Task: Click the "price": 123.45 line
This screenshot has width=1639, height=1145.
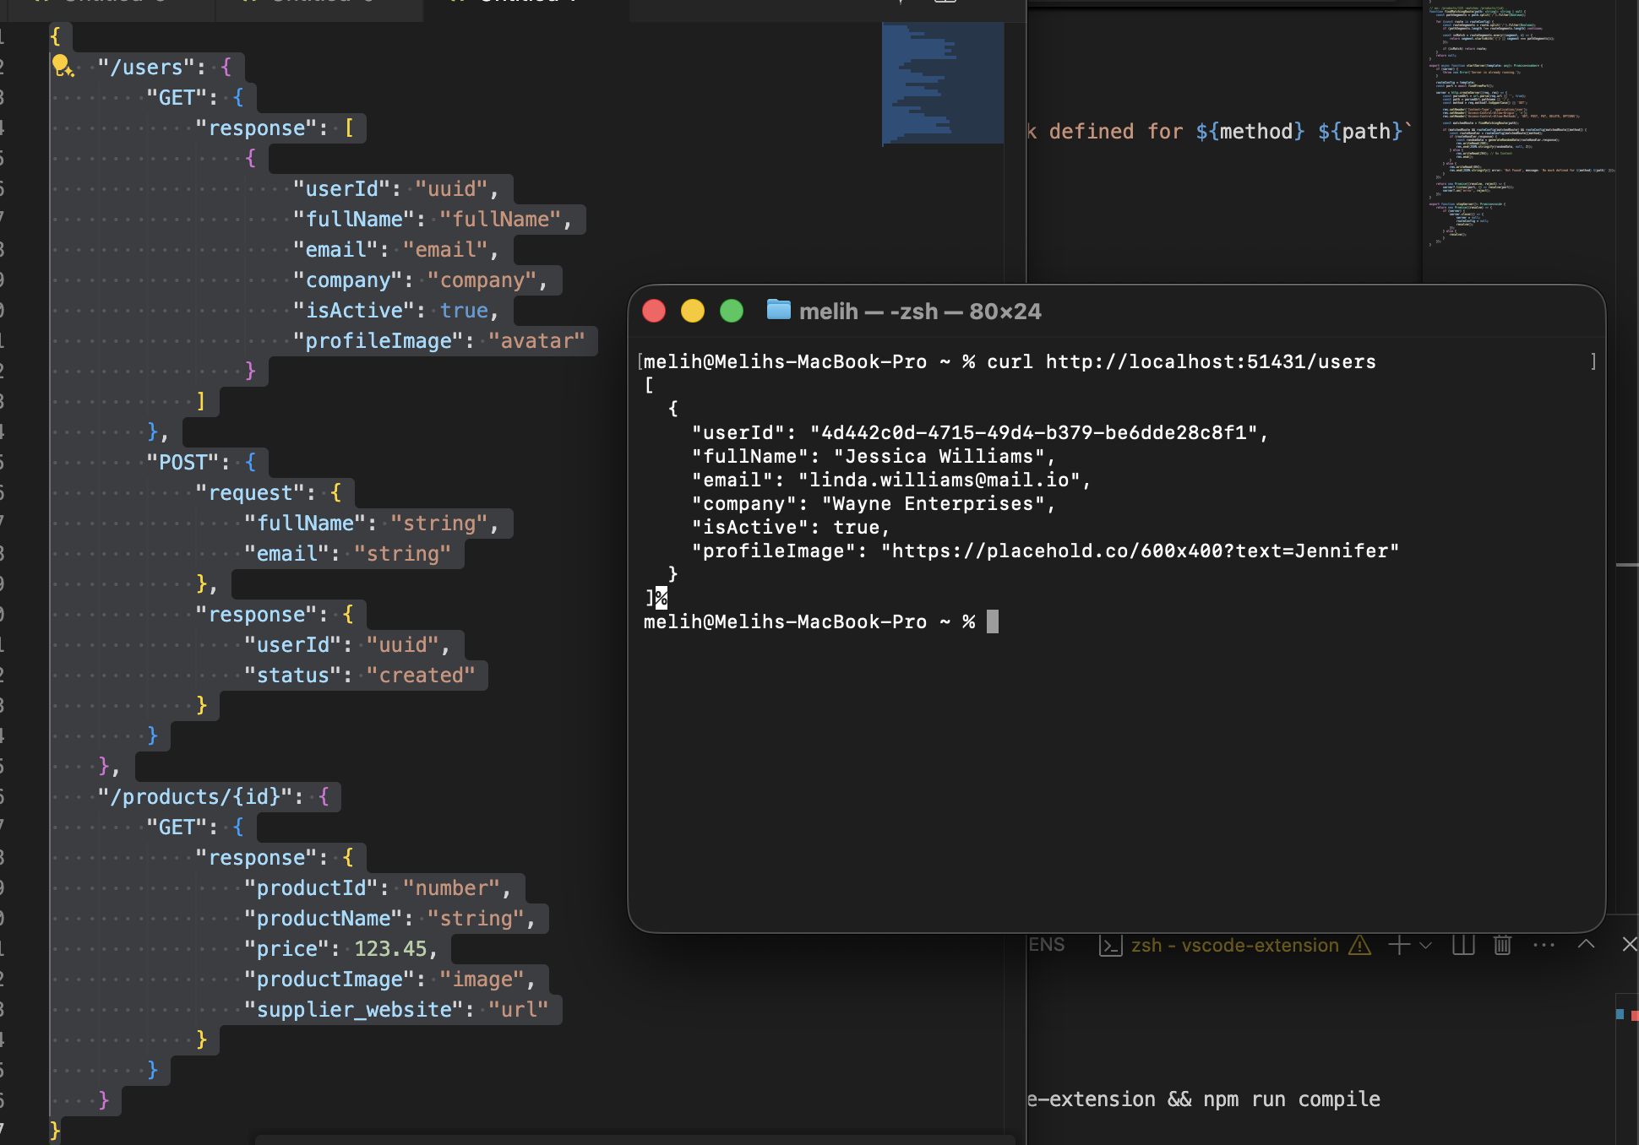Action: [340, 948]
